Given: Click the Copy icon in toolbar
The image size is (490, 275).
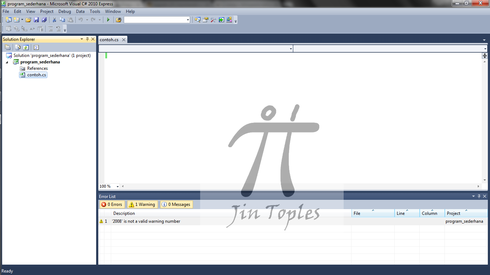Looking at the screenshot, I should (x=62, y=20).
